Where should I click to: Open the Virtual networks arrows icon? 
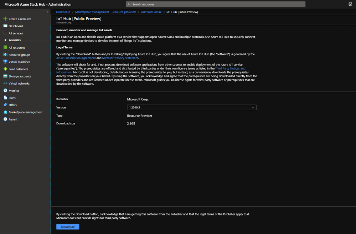pos(5,83)
